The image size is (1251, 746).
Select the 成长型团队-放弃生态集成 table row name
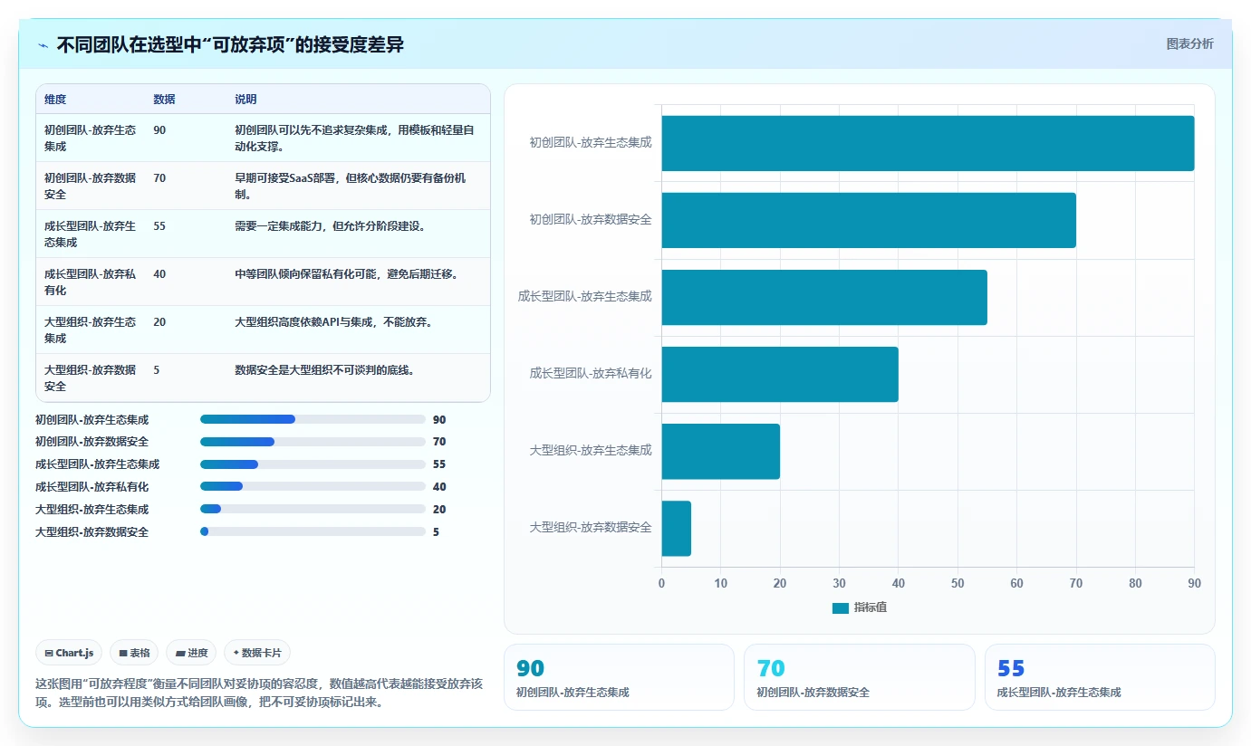coord(91,234)
